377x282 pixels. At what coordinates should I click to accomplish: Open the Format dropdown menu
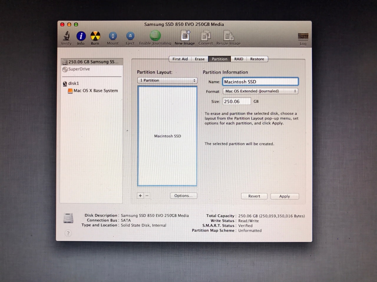[x=260, y=91]
